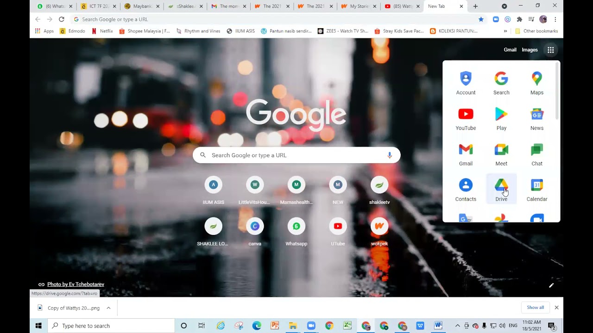The image size is (593, 333).
Task: Switch to the WhatsApp browser tab
Action: click(x=51, y=6)
